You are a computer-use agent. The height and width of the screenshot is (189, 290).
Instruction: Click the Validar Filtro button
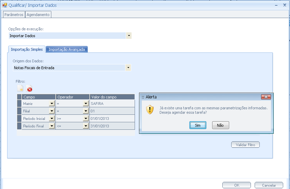pyautogui.click(x=245, y=145)
